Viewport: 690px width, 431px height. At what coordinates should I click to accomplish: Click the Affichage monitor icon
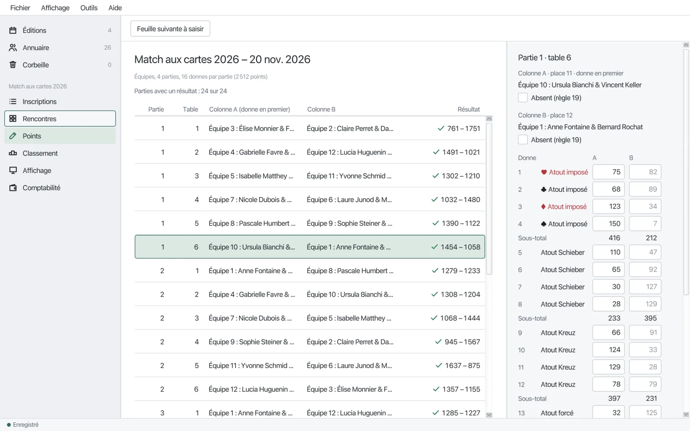13,170
